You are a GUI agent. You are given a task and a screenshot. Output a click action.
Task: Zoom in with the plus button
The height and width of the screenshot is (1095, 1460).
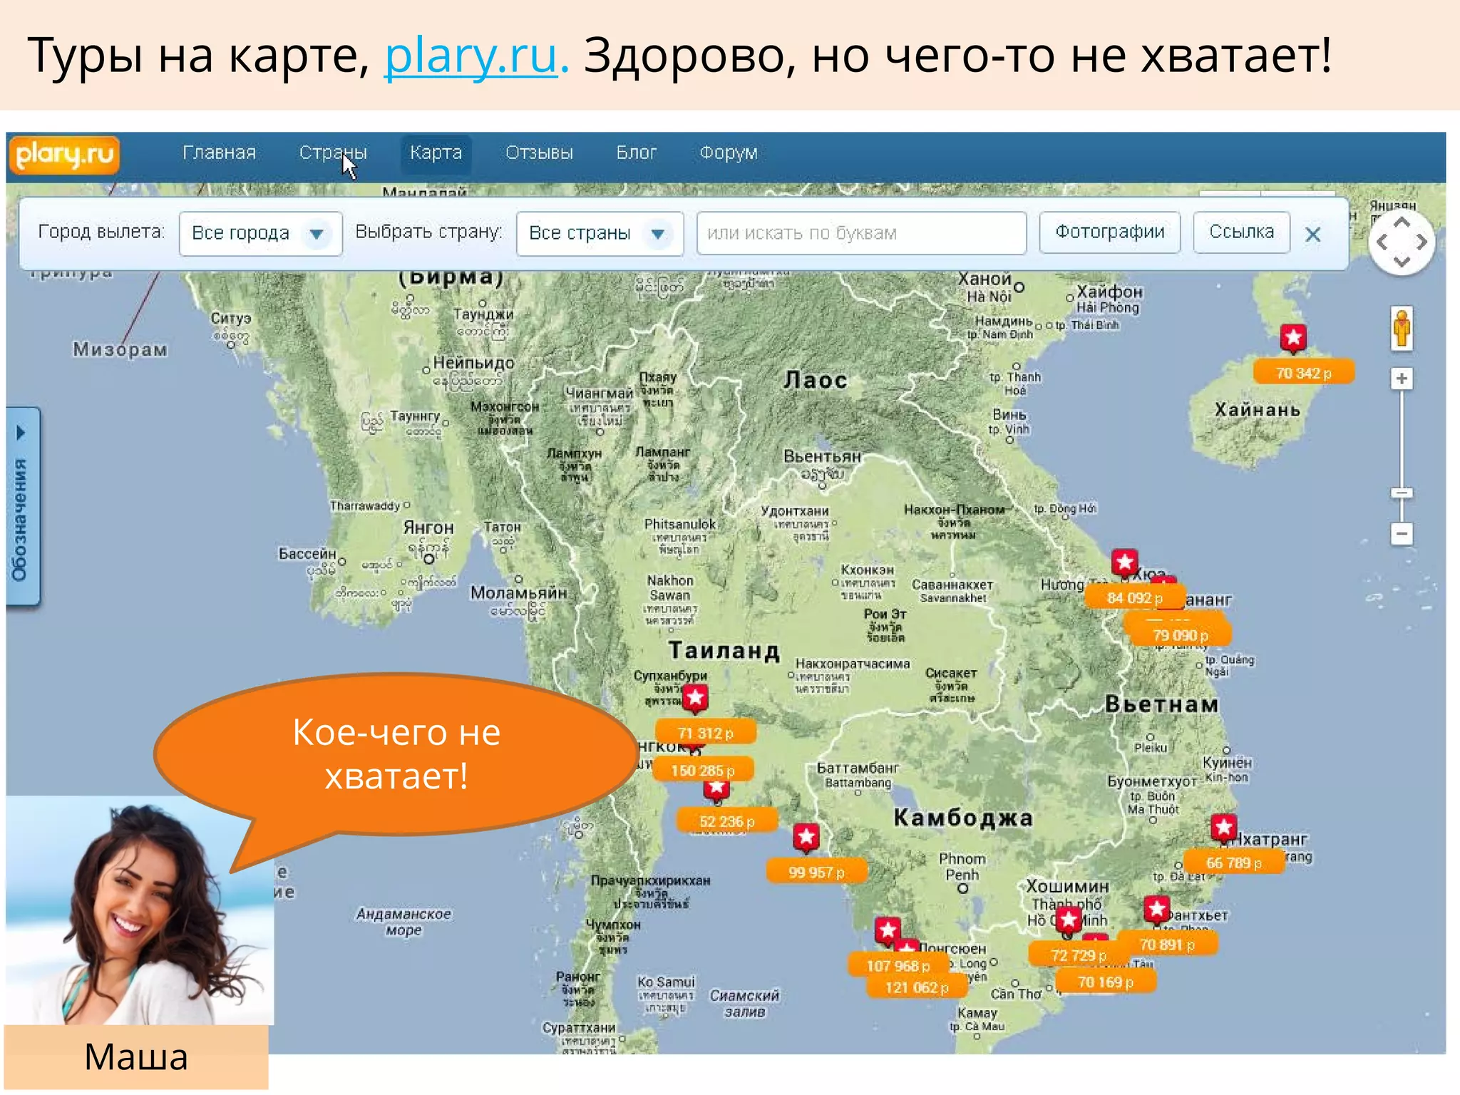click(1402, 379)
